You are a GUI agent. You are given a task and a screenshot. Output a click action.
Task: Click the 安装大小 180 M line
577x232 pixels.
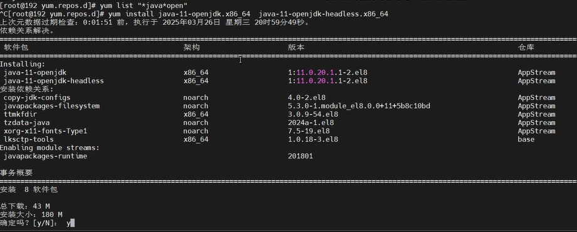(x=31, y=214)
